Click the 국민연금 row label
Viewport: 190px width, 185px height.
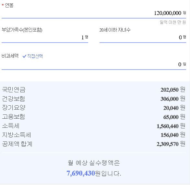14,90
